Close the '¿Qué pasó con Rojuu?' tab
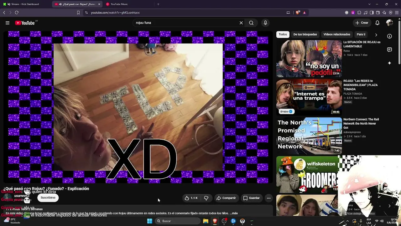Screen dimensions: 401x226 (x=99, y=4)
